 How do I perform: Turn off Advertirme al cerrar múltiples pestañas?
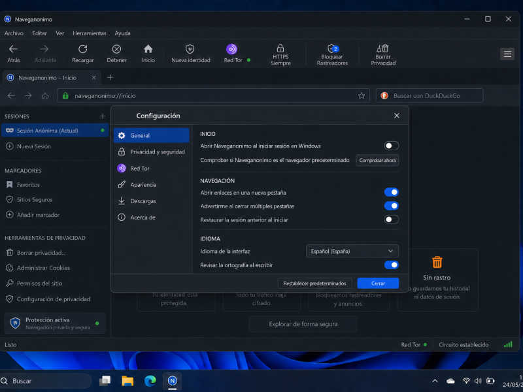click(x=391, y=206)
